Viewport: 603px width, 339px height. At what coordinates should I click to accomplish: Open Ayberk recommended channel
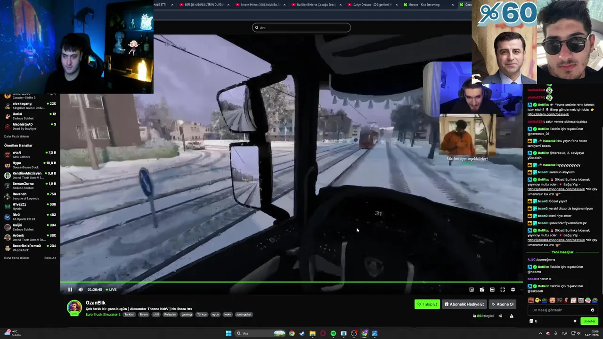[x=30, y=237]
